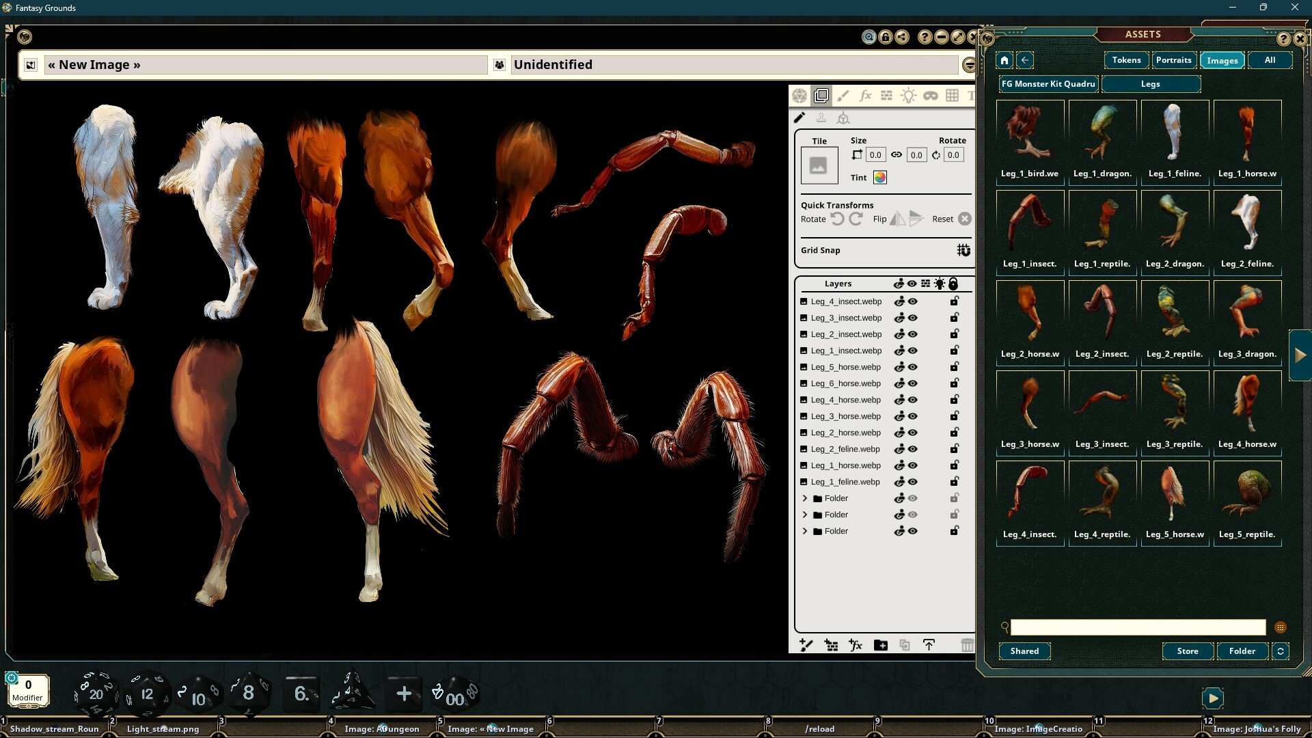Click the trash icon to delete the layer
1312x738 pixels.
[x=968, y=645]
